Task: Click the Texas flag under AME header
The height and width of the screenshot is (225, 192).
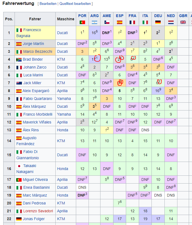Action: point(107,22)
